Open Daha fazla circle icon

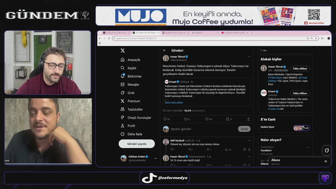click(x=123, y=134)
